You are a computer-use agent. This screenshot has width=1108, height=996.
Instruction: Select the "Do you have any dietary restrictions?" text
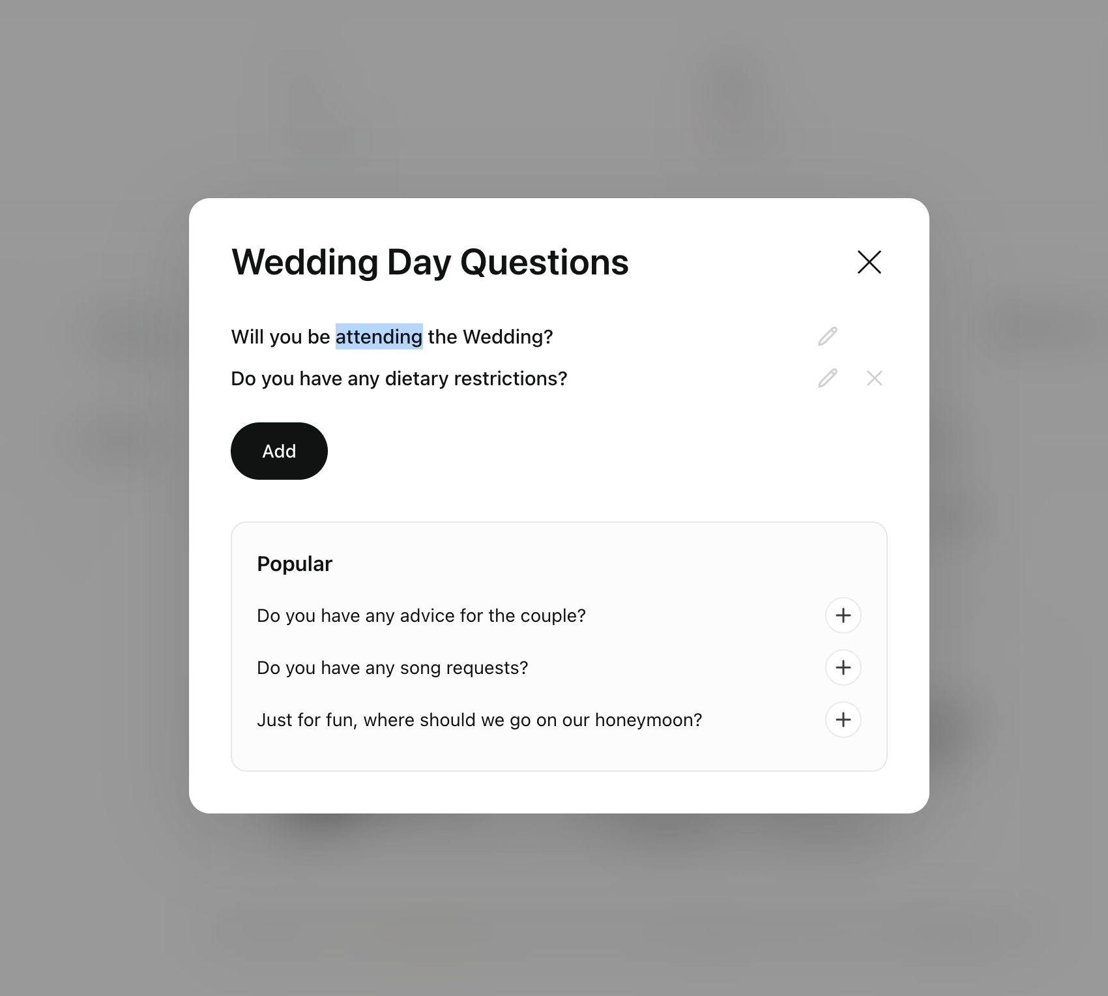coord(399,379)
